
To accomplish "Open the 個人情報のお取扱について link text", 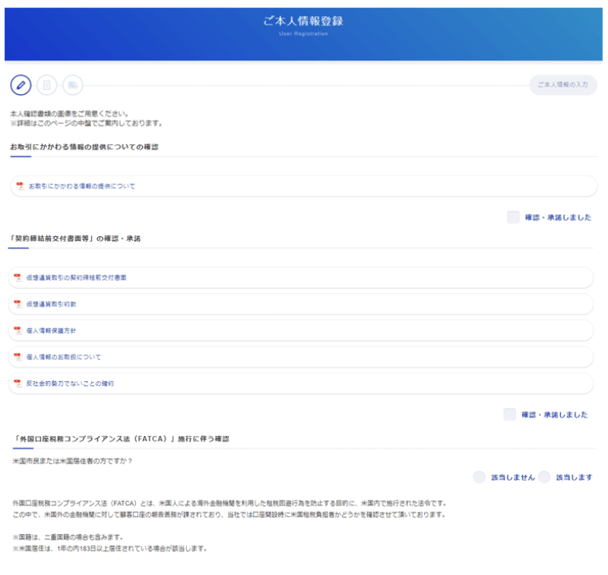I will click(x=63, y=357).
